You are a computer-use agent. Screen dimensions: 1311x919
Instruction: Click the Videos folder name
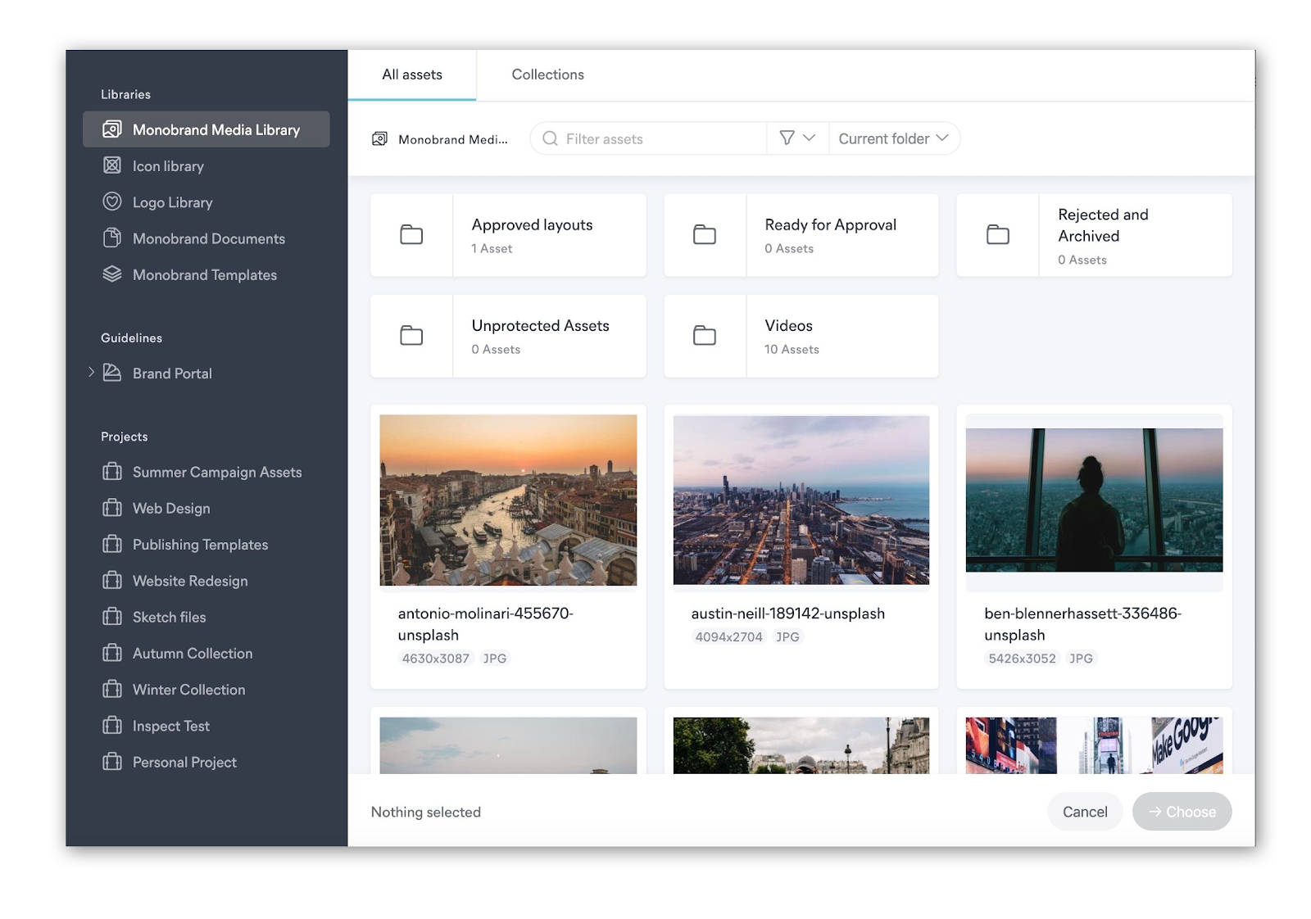click(789, 325)
